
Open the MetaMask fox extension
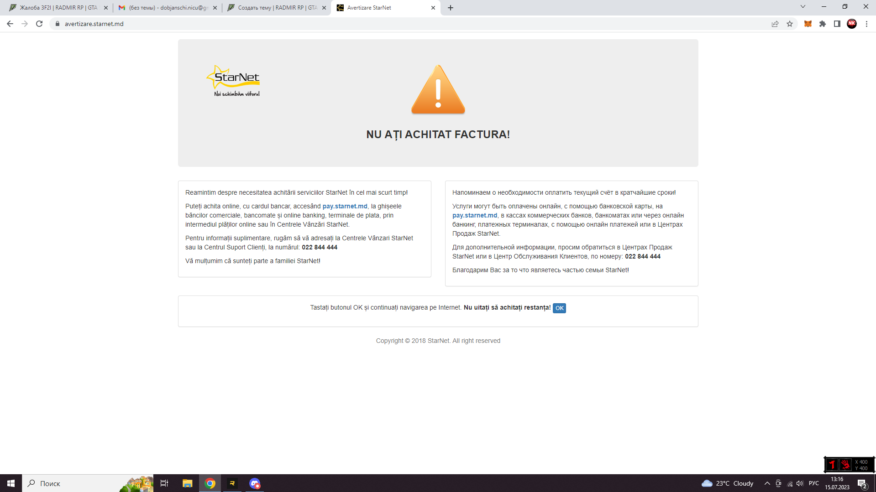coord(808,24)
